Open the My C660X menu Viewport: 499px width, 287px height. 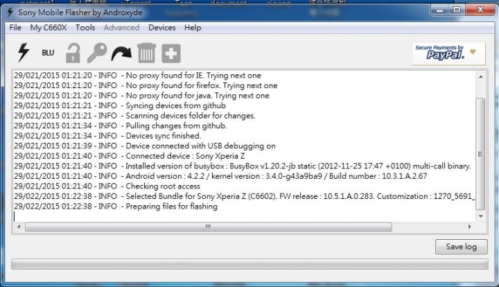[x=49, y=28]
